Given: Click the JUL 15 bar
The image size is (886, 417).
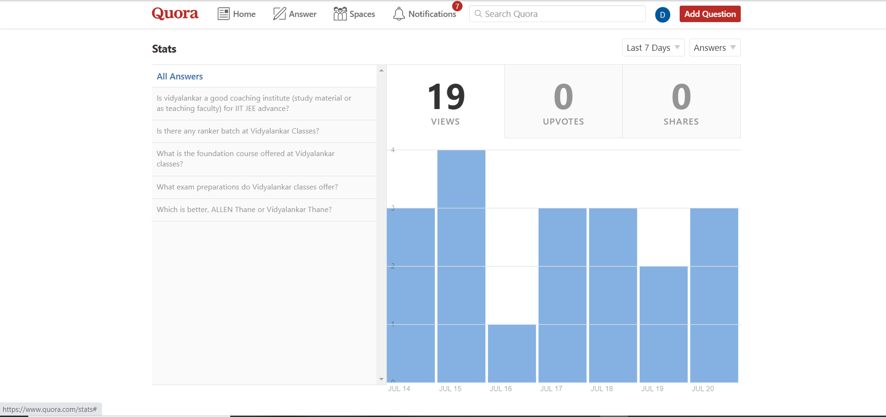Looking at the screenshot, I should pos(461,266).
